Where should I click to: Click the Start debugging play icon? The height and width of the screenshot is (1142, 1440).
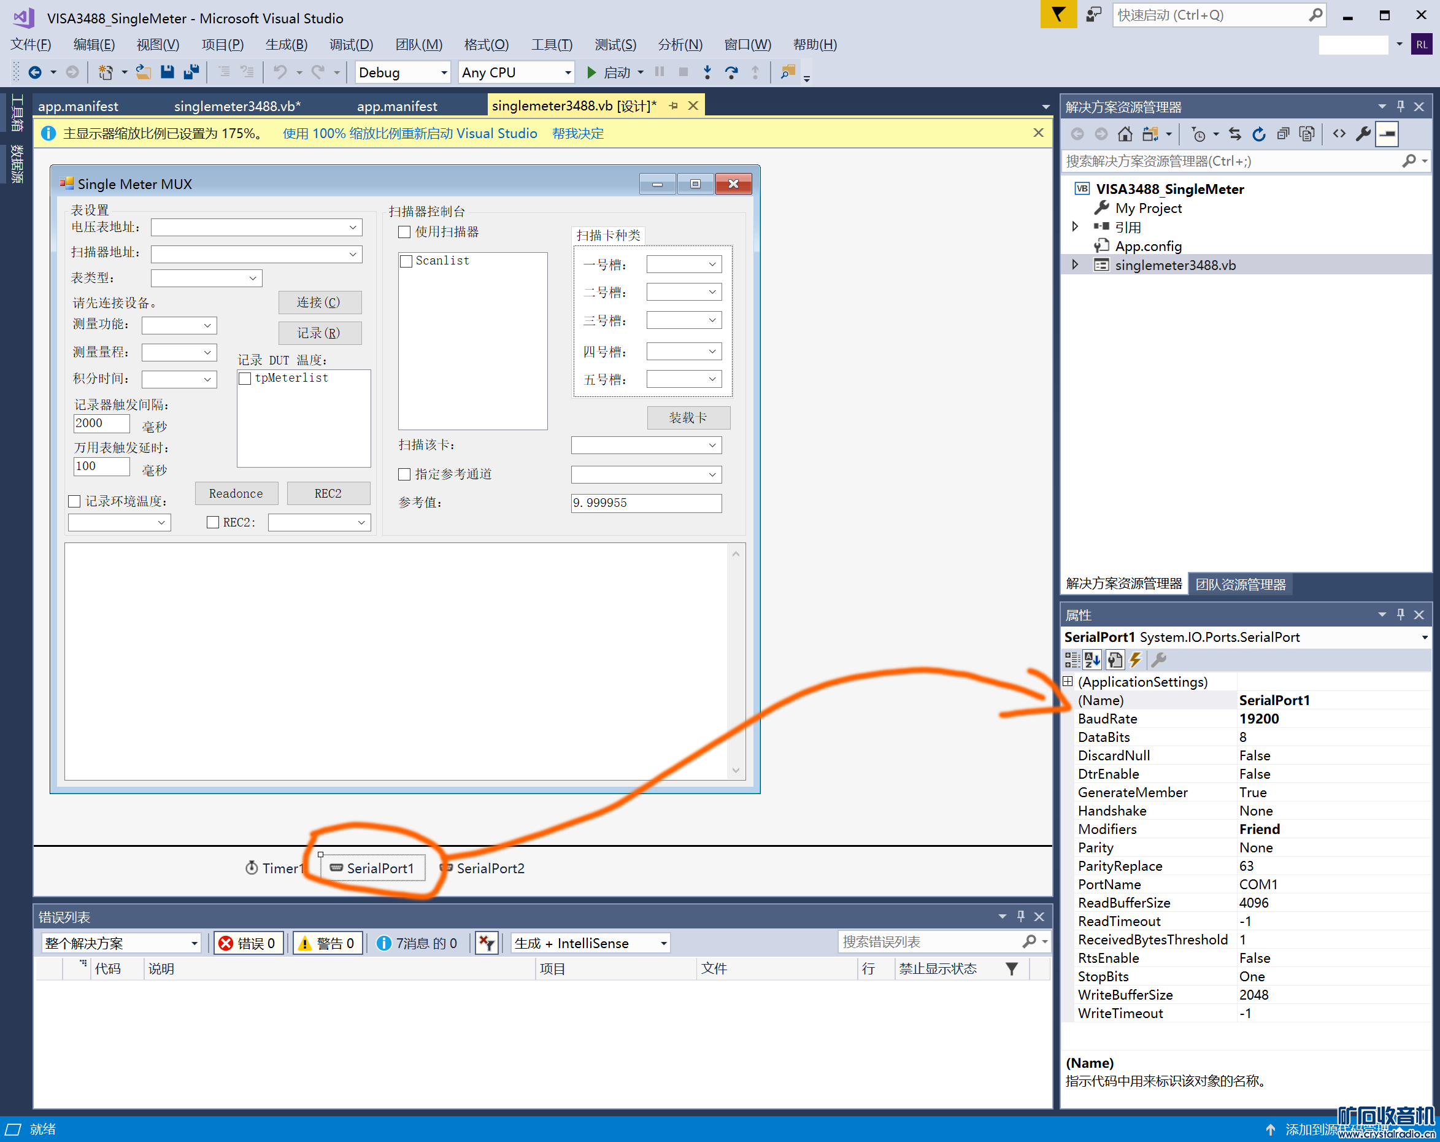coord(591,72)
